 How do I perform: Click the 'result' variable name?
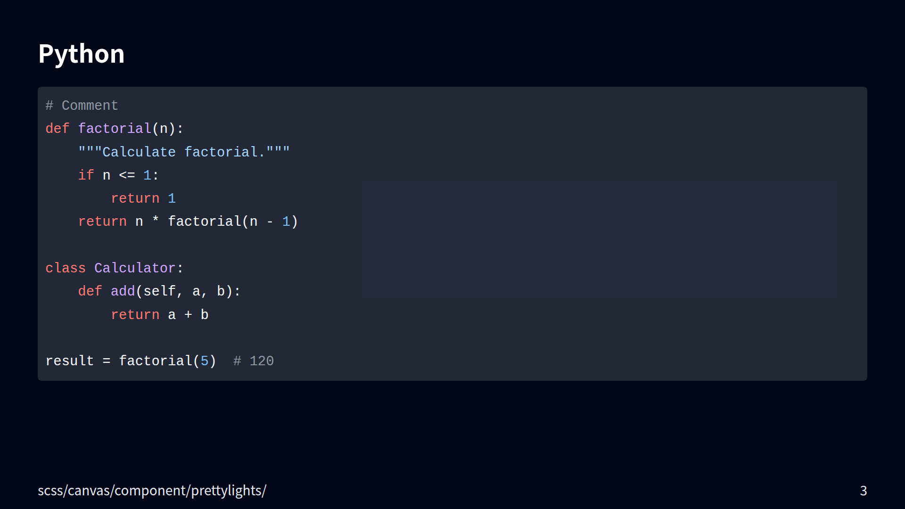[70, 361]
